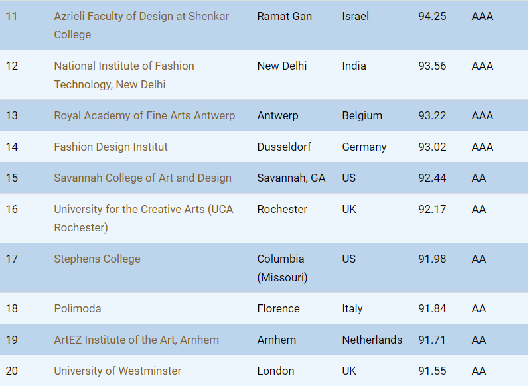Click score 92.17
Viewport: 529px width, 386px height.
coord(432,209)
